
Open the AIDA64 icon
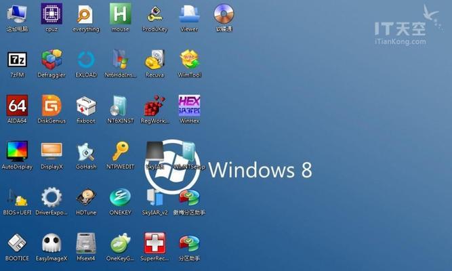[17, 106]
